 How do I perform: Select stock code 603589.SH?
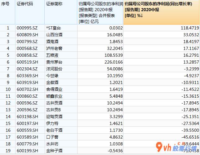click(27, 137)
